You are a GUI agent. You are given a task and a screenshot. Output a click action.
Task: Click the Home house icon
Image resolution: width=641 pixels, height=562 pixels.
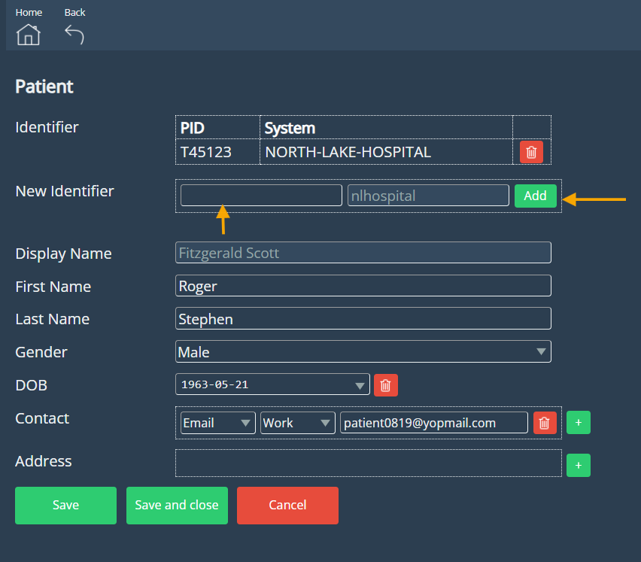coord(29,35)
